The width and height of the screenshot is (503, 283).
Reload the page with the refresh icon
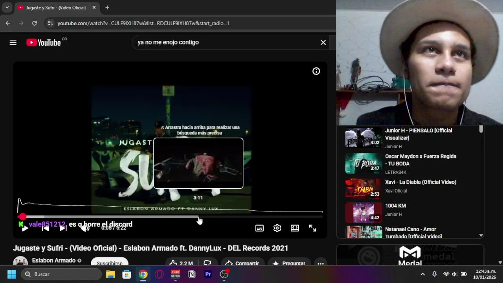click(35, 23)
